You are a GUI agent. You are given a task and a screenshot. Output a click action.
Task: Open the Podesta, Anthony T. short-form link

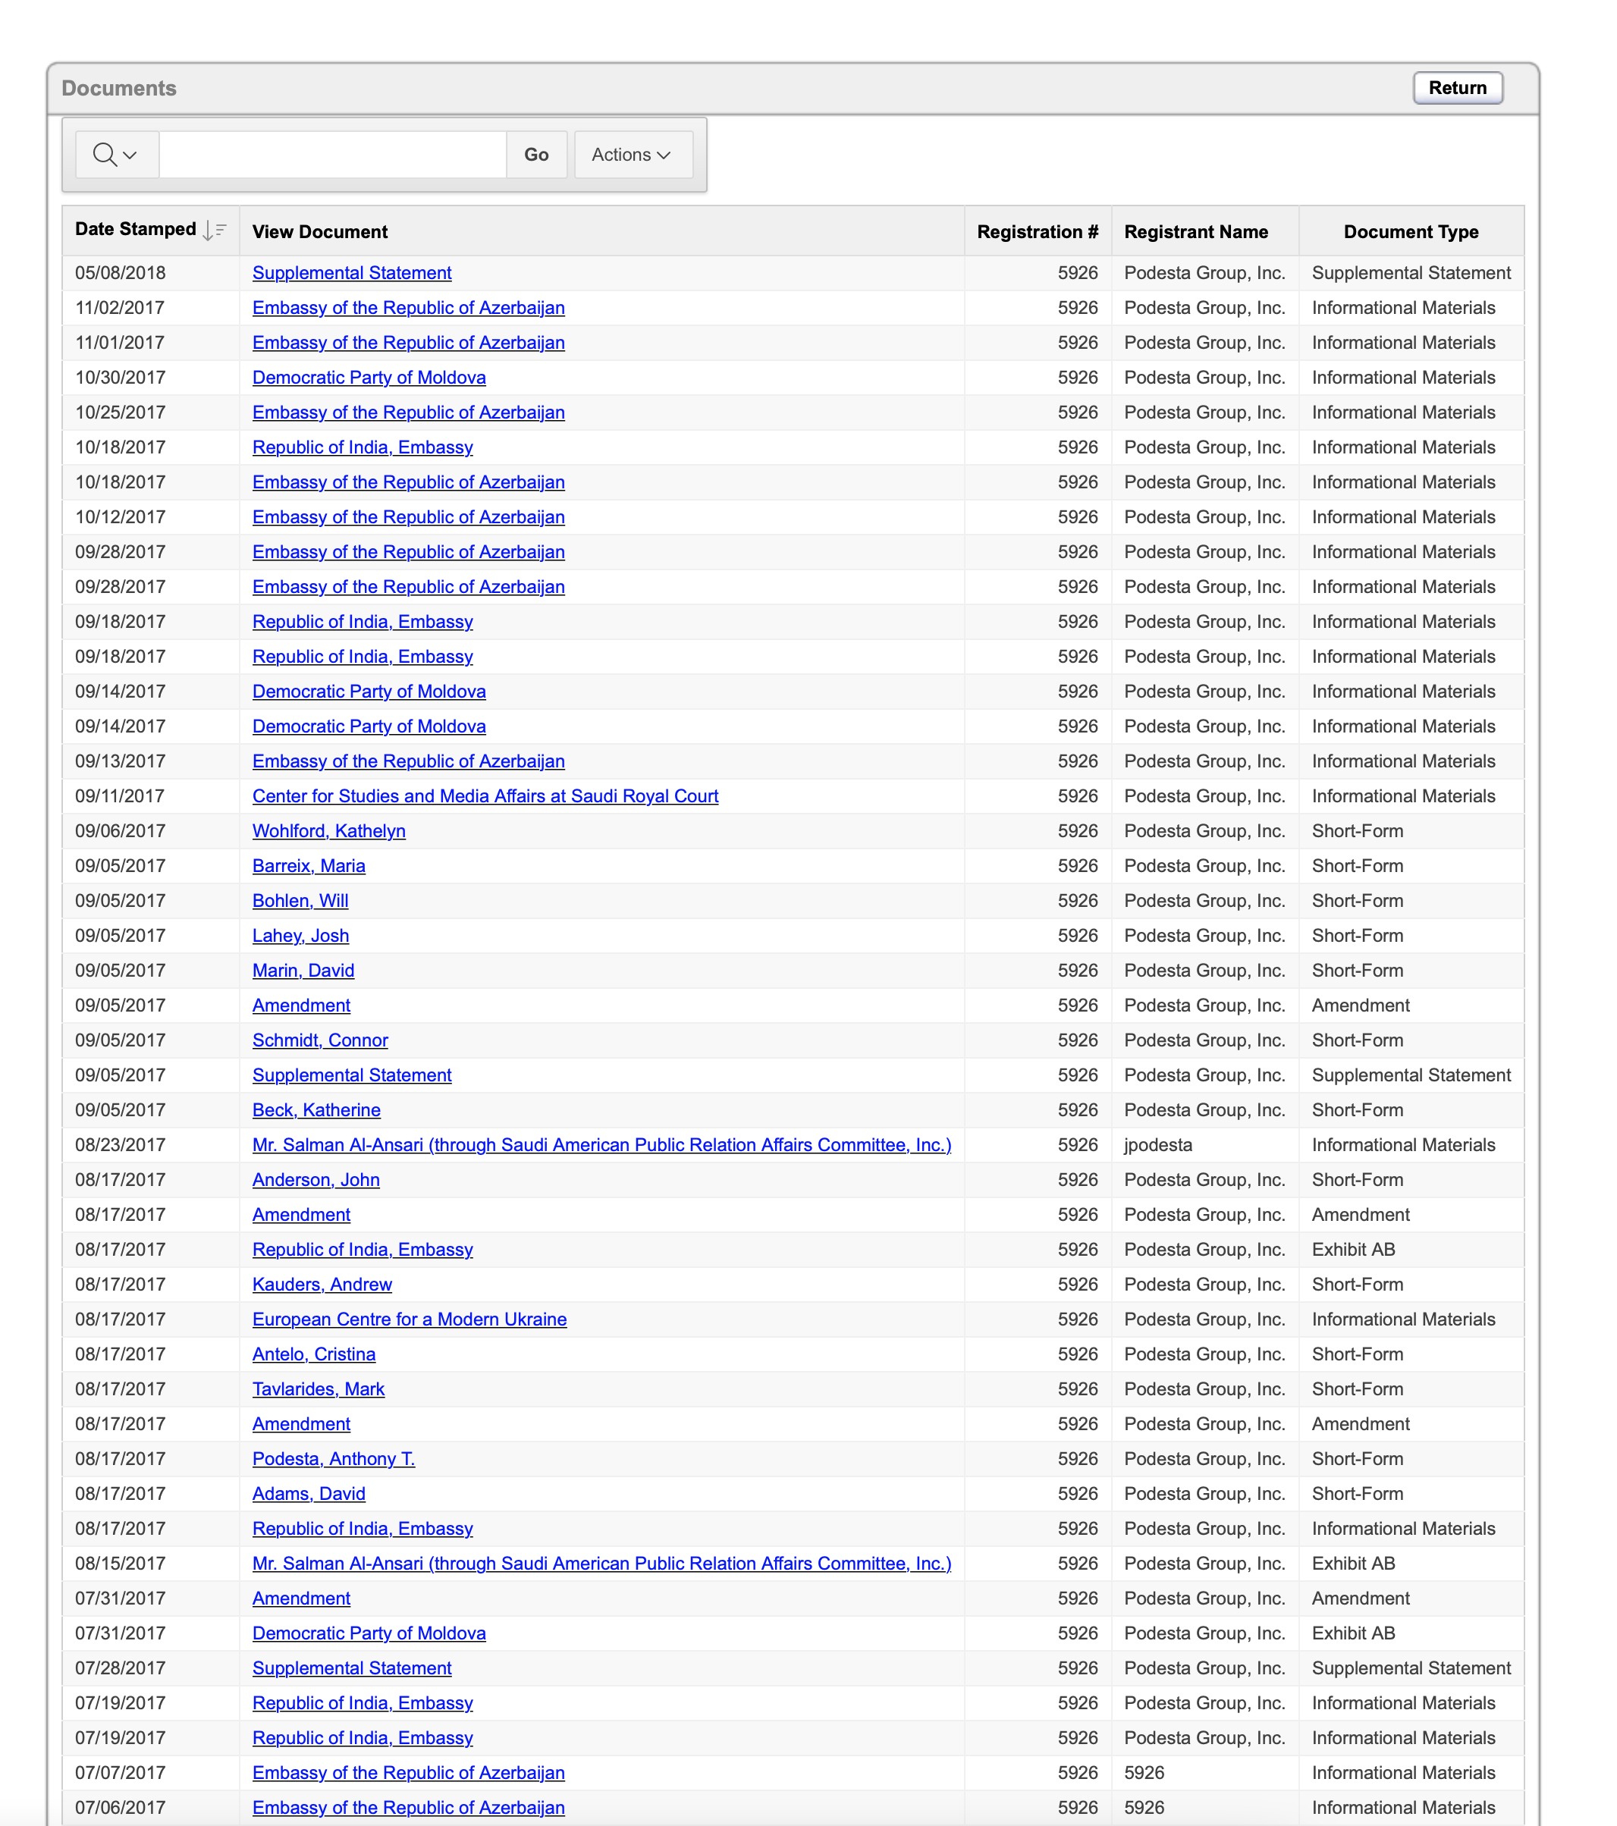click(333, 1458)
